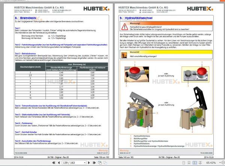The height and width of the screenshot is (166, 225).
Task: Click the Test 8 - Ausschalten des Flurförderzeugs heading
Action: click(x=33, y=141)
